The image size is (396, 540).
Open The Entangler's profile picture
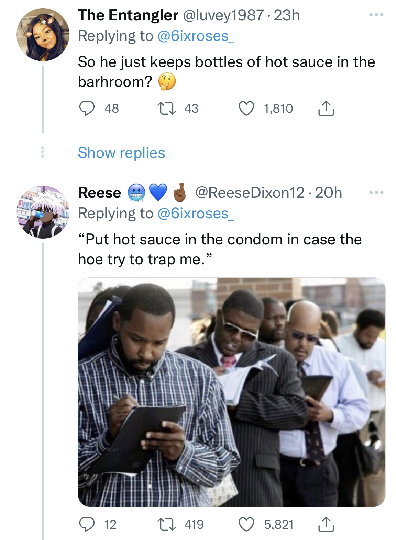pyautogui.click(x=43, y=35)
